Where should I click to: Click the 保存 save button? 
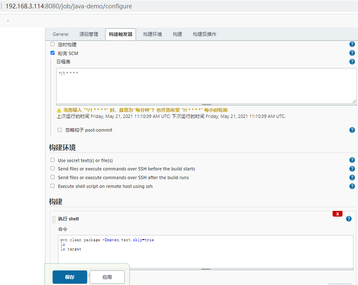pyautogui.click(x=70, y=277)
